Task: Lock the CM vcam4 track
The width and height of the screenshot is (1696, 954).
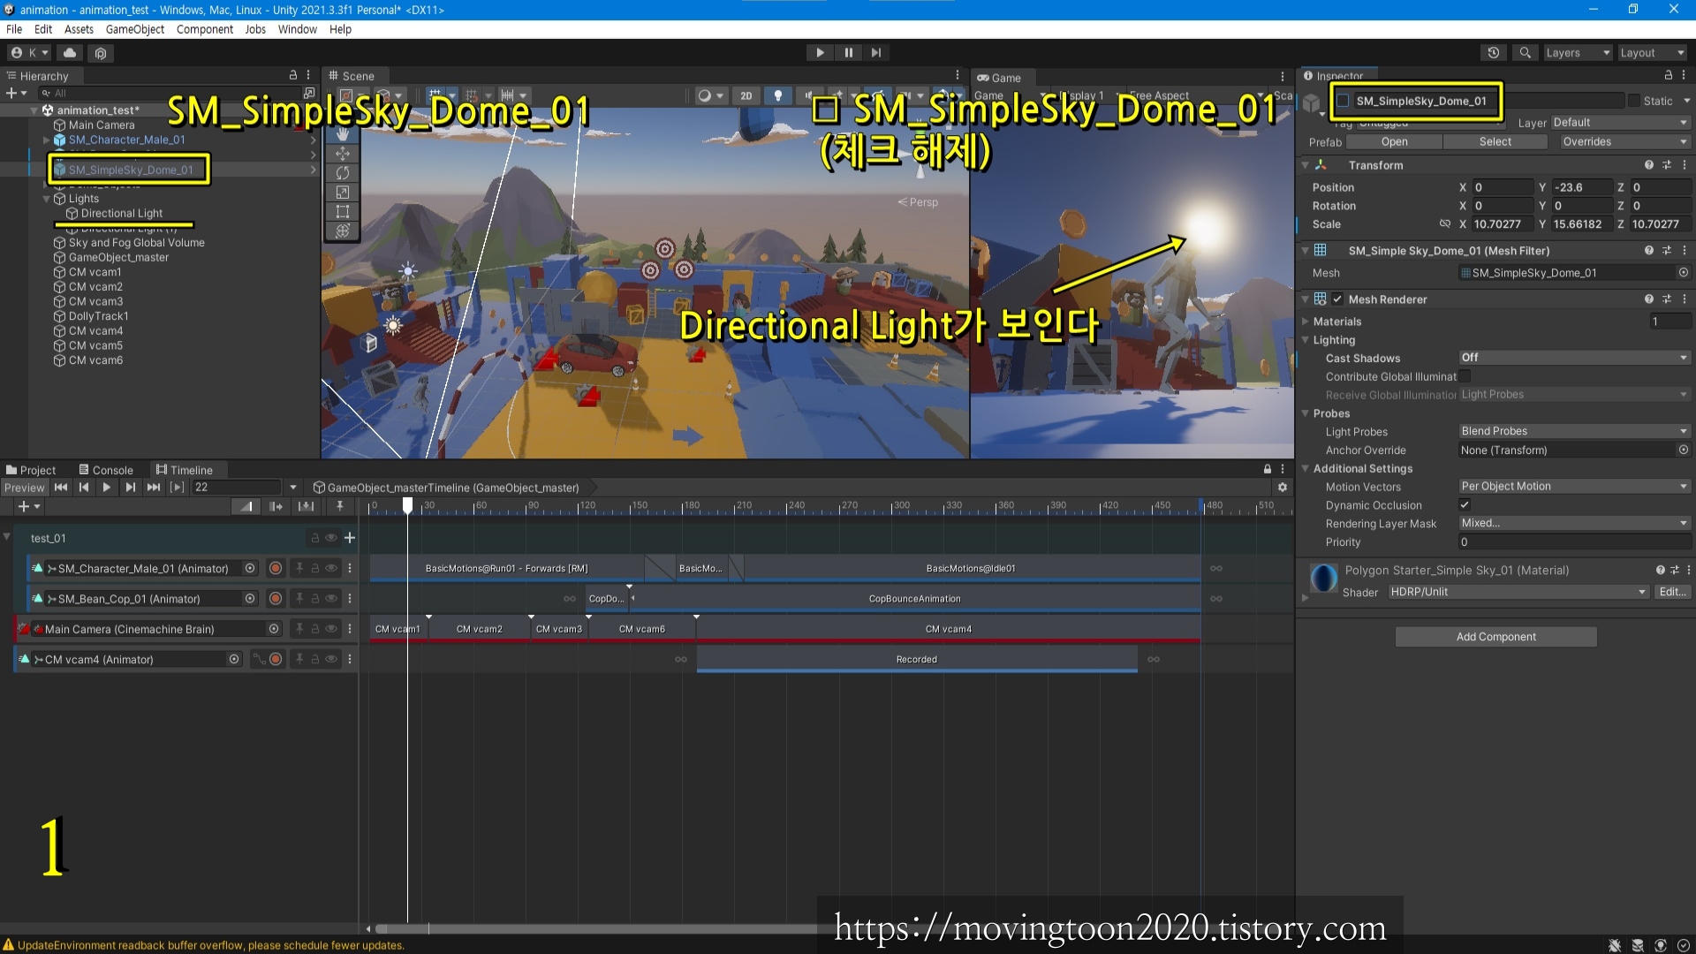Action: coord(314,659)
